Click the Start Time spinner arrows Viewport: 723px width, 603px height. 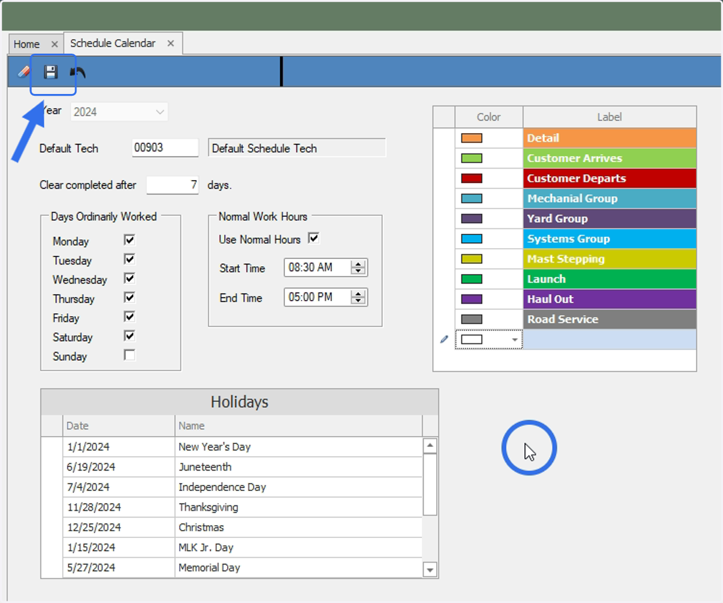coord(358,267)
